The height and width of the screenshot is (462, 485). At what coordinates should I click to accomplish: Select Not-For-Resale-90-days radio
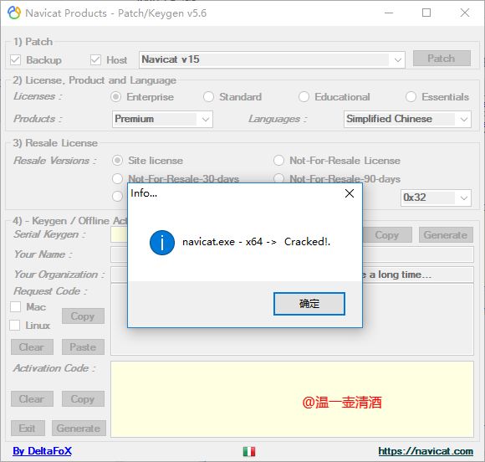(x=278, y=178)
